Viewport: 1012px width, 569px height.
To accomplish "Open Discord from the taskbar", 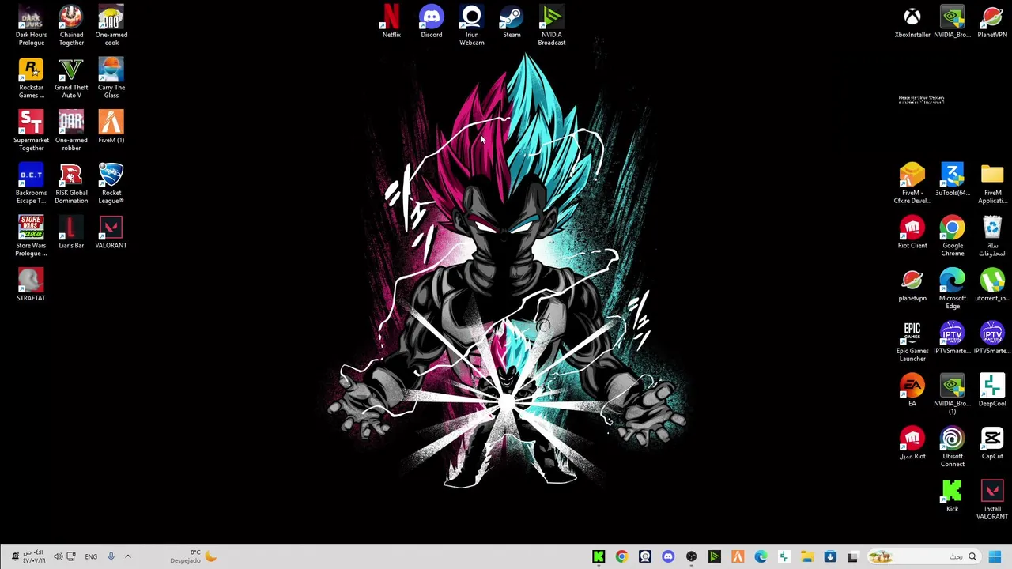I will (x=668, y=557).
